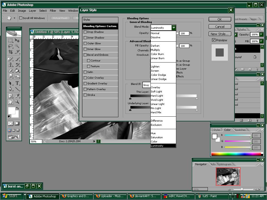Select the Notes tool
This screenshot has width=267, height=200.
(10, 96)
